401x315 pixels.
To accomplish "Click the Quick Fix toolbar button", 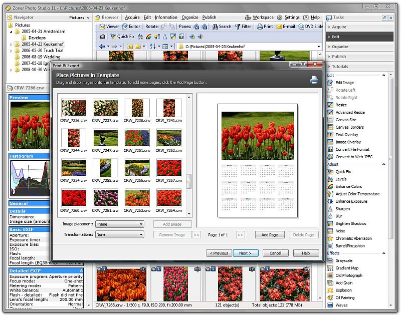I will 122,37.
